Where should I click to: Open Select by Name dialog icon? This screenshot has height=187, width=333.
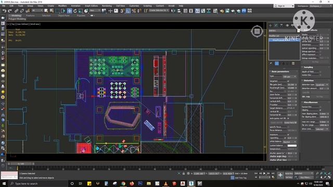pyautogui.click(x=52, y=10)
